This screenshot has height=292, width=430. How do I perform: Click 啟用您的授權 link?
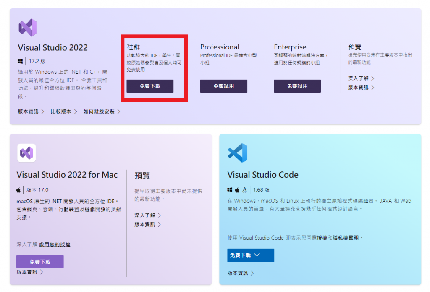tap(55, 244)
